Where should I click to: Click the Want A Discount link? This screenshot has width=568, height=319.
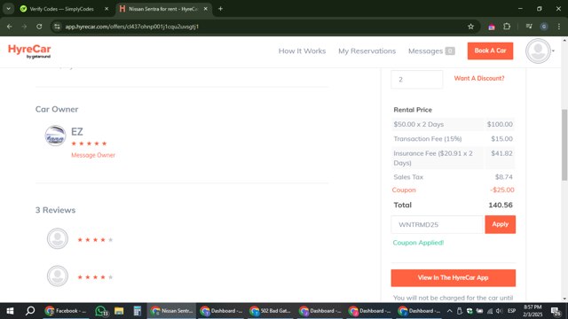[479, 78]
